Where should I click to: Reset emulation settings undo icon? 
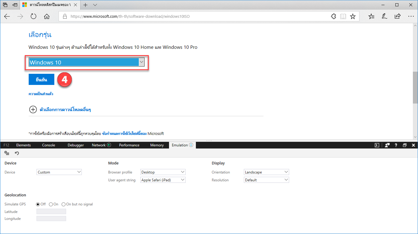tap(17, 153)
